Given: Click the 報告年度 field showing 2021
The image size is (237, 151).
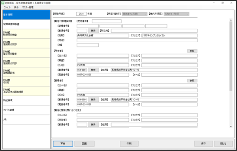Looking at the screenshot, I should [81, 14].
